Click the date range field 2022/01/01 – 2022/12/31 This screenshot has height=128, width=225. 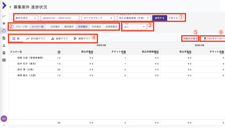[60, 18]
